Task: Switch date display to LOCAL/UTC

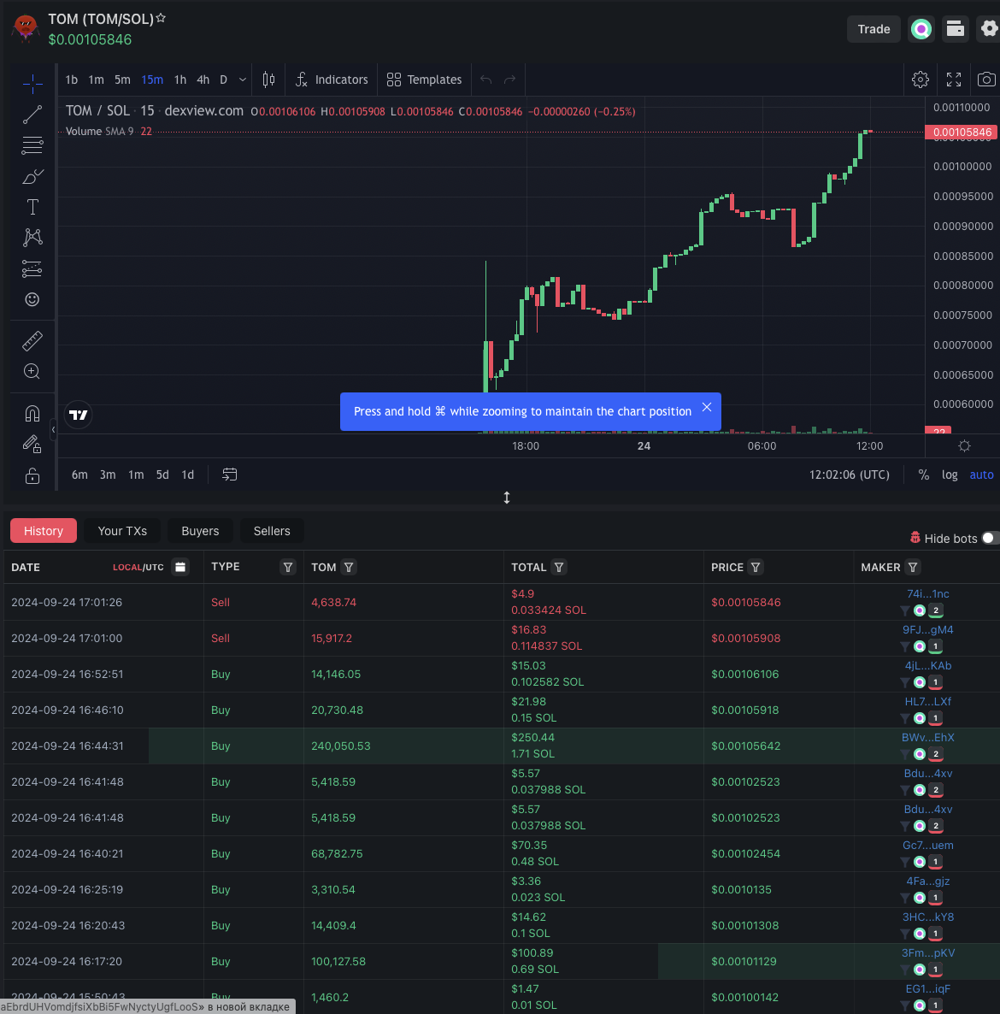Action: click(138, 567)
